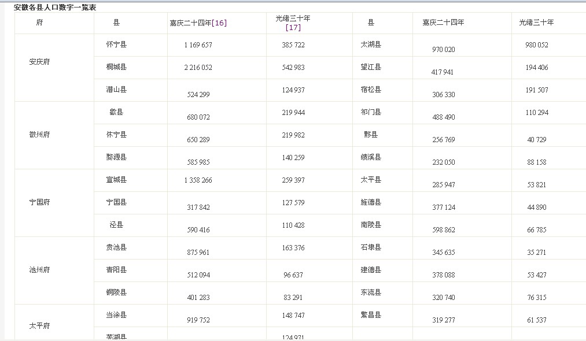Viewport: 586px width, 341px height.
Task: Click the 怀宁县 county name
Action: 116,45
